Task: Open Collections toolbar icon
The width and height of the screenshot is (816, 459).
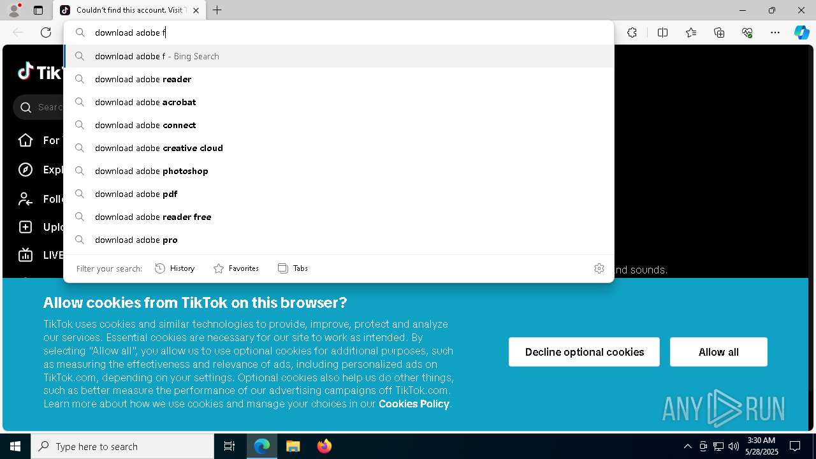Action: (x=719, y=33)
